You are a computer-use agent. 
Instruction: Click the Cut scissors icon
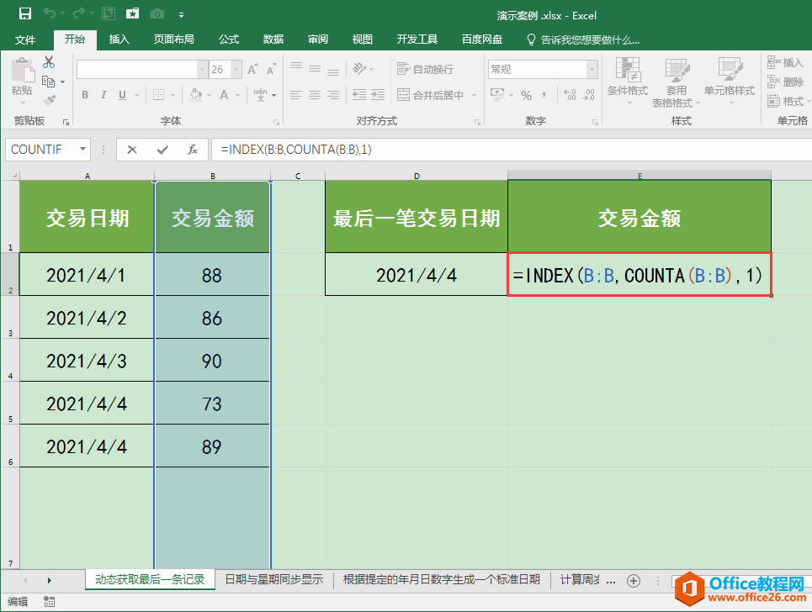(x=49, y=62)
